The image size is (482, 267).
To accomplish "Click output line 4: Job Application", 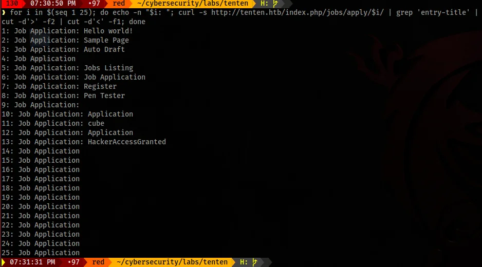I will point(39,59).
